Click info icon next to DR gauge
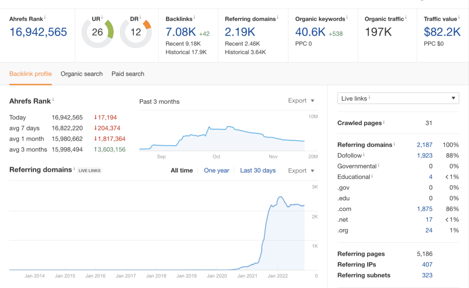This screenshot has height=288, width=469. (140, 18)
